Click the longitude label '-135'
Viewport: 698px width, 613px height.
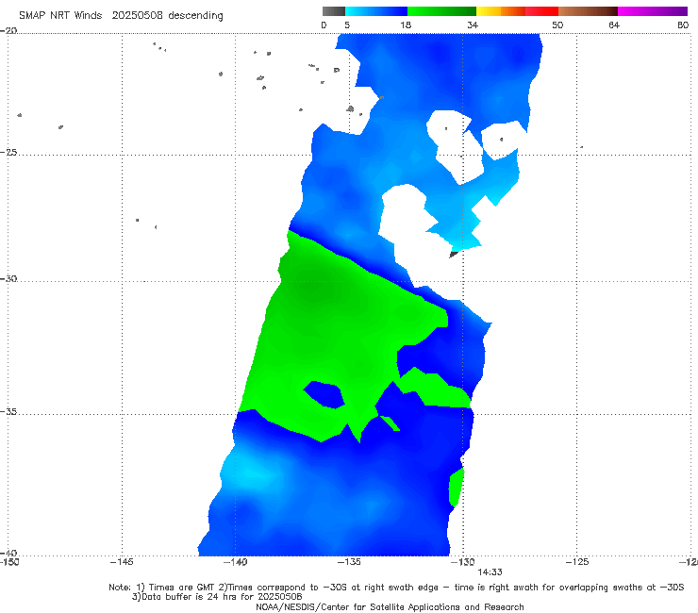coord(349,562)
